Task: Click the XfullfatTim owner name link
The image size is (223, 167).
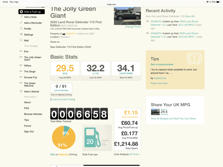Action: 71,34
